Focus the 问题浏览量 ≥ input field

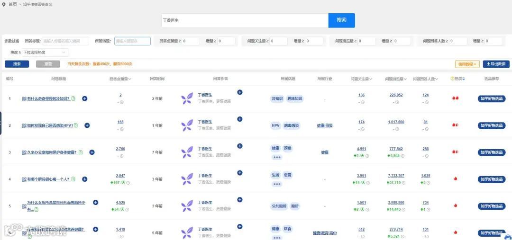tap(366, 41)
